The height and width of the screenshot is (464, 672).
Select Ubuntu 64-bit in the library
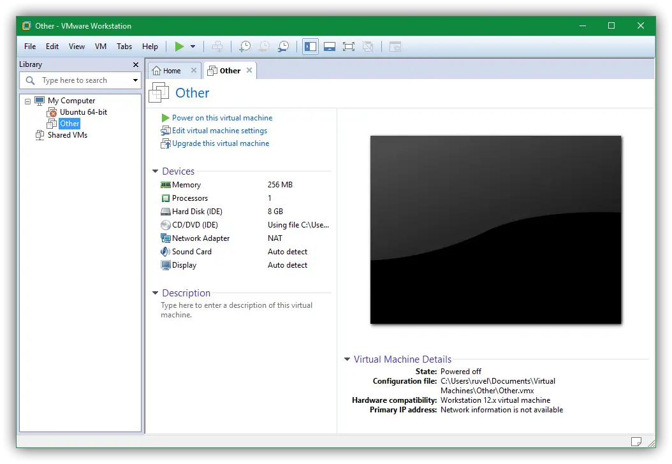point(83,112)
